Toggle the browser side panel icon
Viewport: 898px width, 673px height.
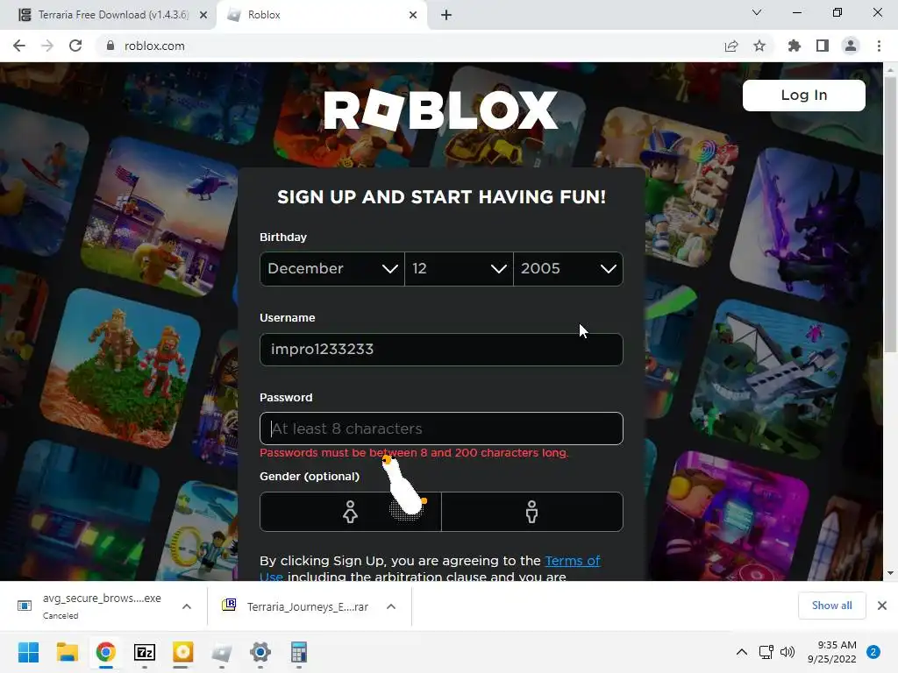(x=823, y=46)
